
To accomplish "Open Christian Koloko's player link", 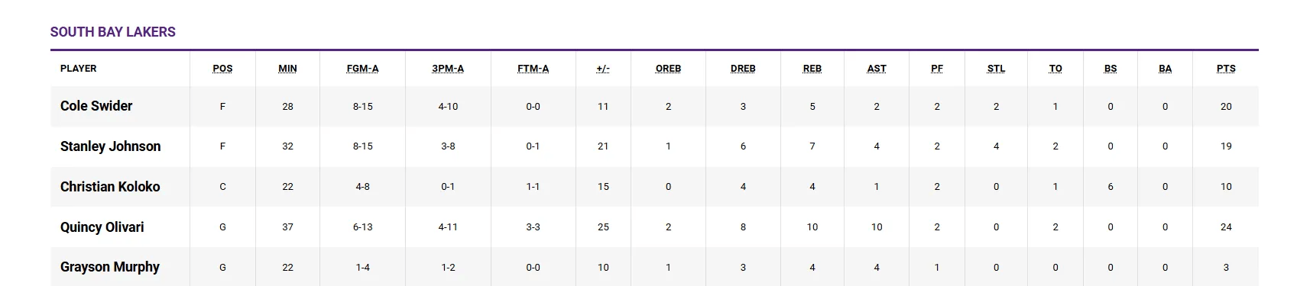I will click(110, 187).
